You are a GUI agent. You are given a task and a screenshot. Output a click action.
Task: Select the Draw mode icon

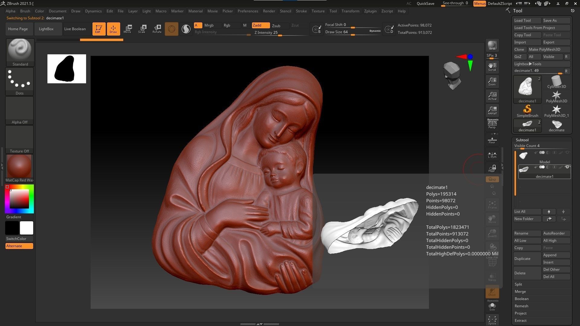pyautogui.click(x=113, y=29)
